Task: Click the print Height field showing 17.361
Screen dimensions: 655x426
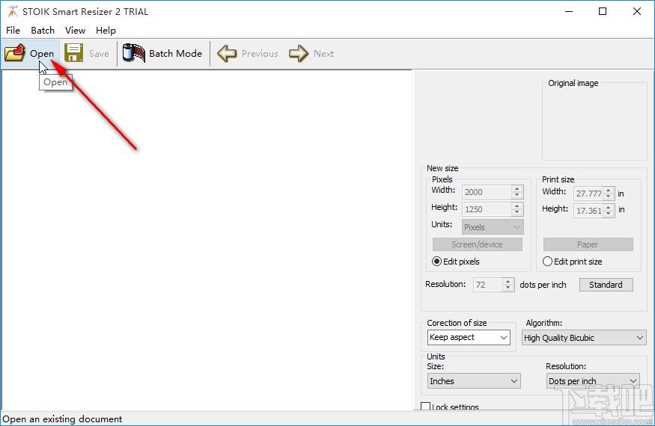Action: [x=588, y=211]
